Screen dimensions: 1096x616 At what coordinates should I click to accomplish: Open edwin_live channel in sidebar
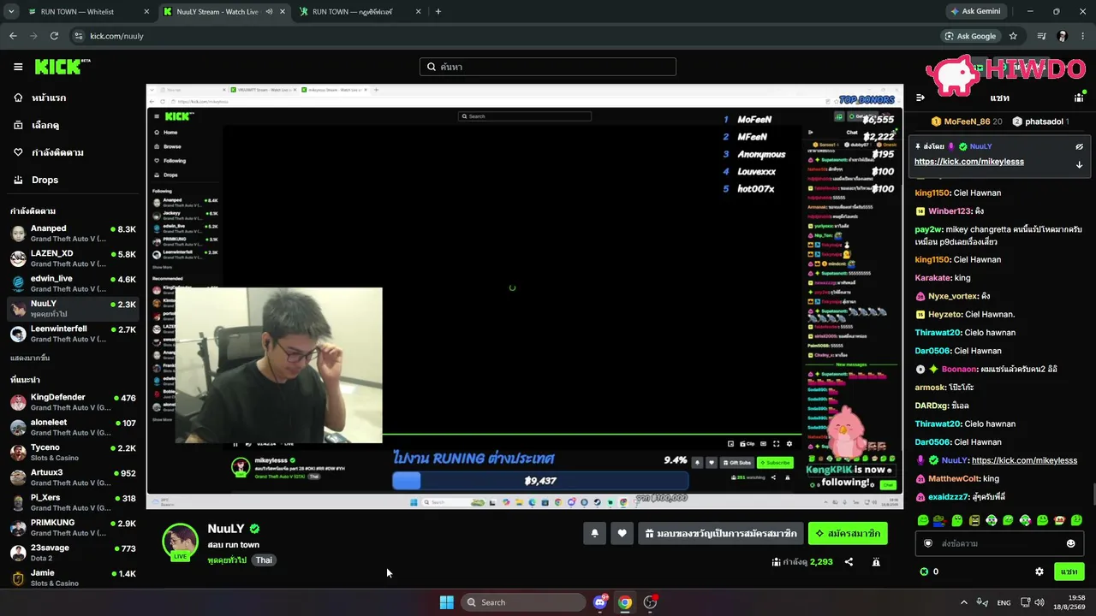point(72,283)
